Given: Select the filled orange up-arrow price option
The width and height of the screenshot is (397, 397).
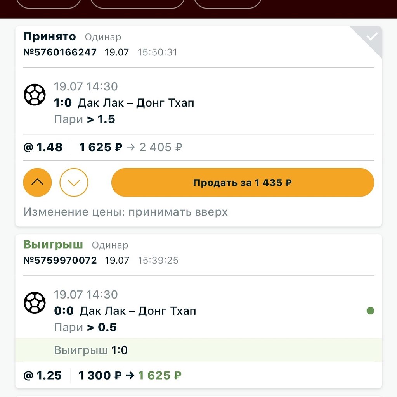Looking at the screenshot, I should (x=38, y=183).
